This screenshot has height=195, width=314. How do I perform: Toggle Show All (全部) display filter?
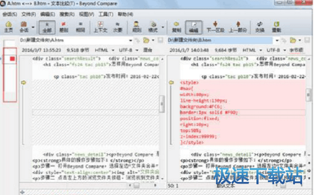coord(47,27)
